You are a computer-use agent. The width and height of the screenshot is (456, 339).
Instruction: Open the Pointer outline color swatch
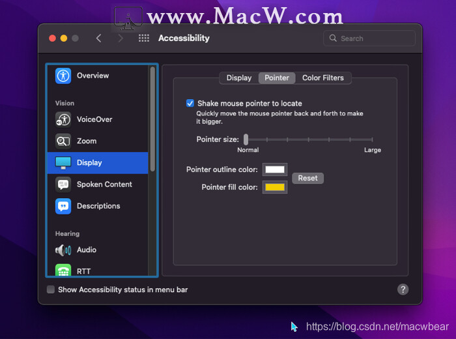click(275, 169)
